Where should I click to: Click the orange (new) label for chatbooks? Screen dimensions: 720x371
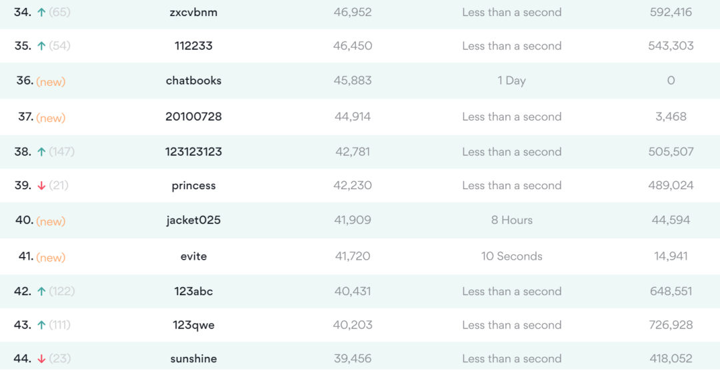tap(51, 82)
